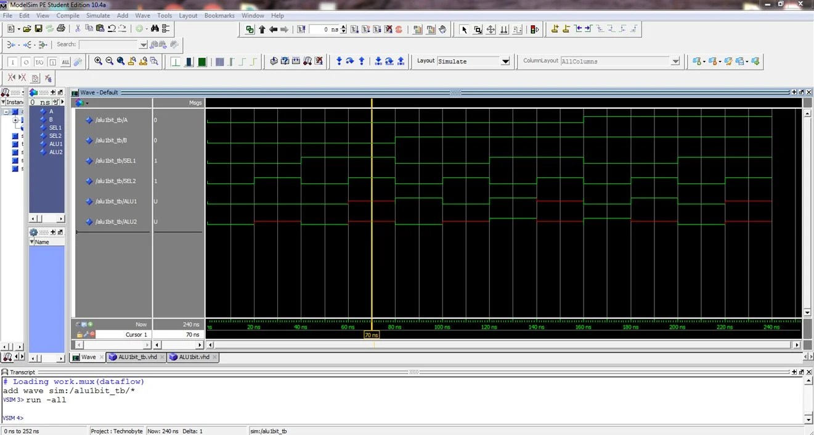814x435 pixels.
Task: Click the run length '0 ns' field
Action: click(x=324, y=30)
